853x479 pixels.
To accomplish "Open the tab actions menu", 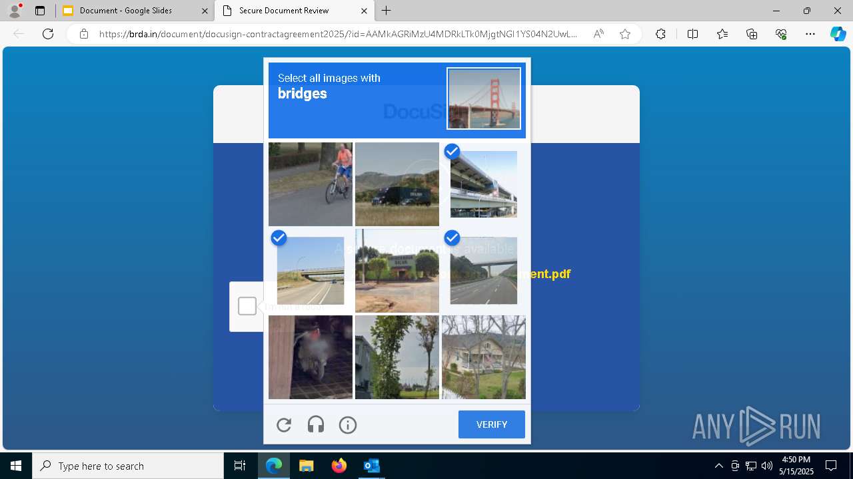I will [40, 11].
